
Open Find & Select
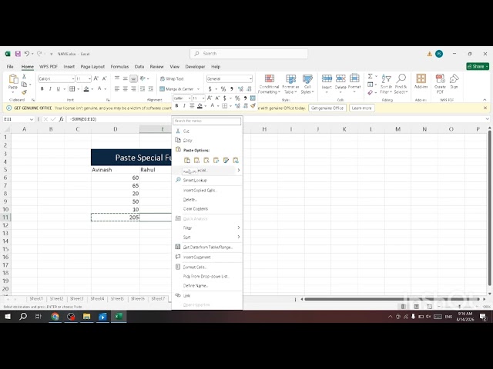click(x=401, y=84)
